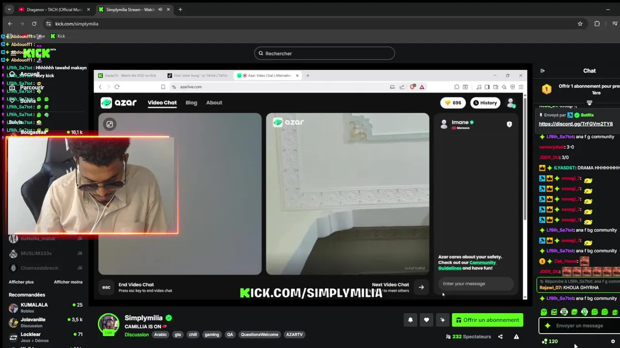Open the BotRix discord.gg link
Viewport: 620px width, 348px height.
[575, 124]
